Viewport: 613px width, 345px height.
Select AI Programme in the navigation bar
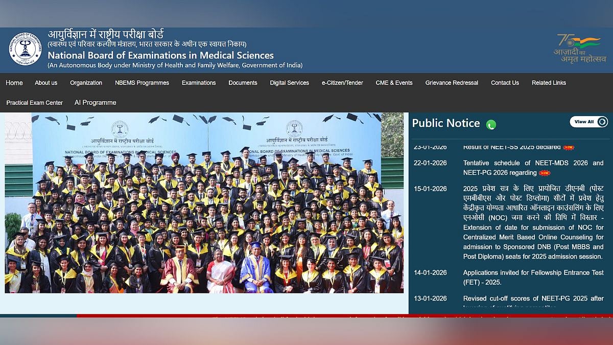click(x=95, y=103)
